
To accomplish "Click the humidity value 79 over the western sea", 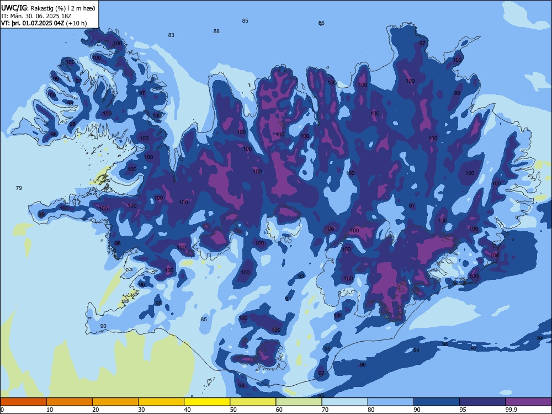I will (19, 188).
